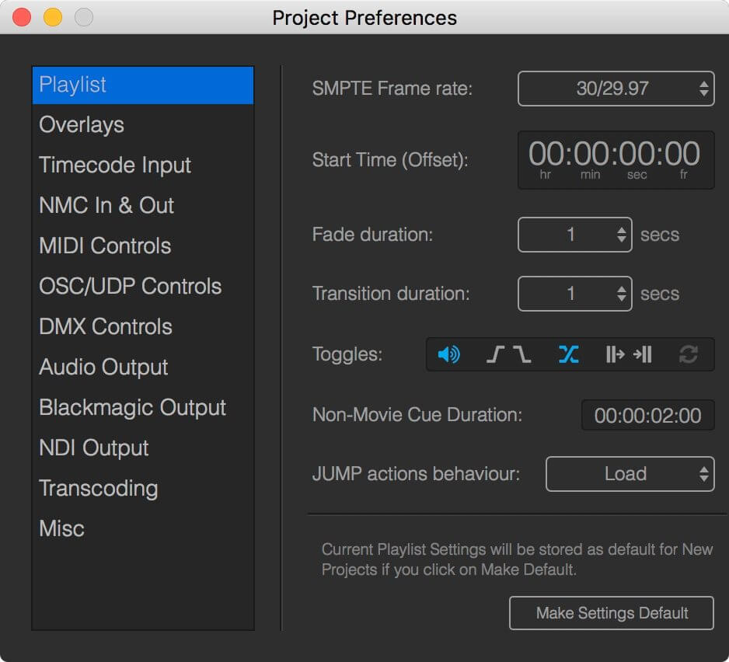
Task: Open the NMC In & Out section
Action: (143, 205)
